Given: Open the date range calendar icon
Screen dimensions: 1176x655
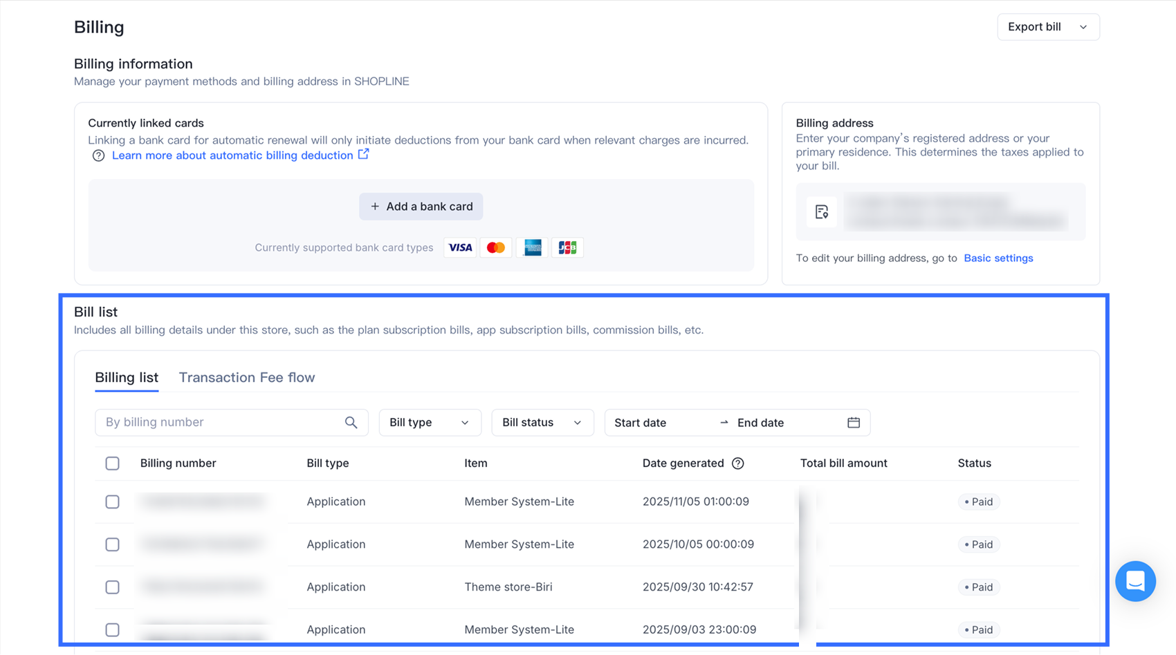Looking at the screenshot, I should point(853,423).
